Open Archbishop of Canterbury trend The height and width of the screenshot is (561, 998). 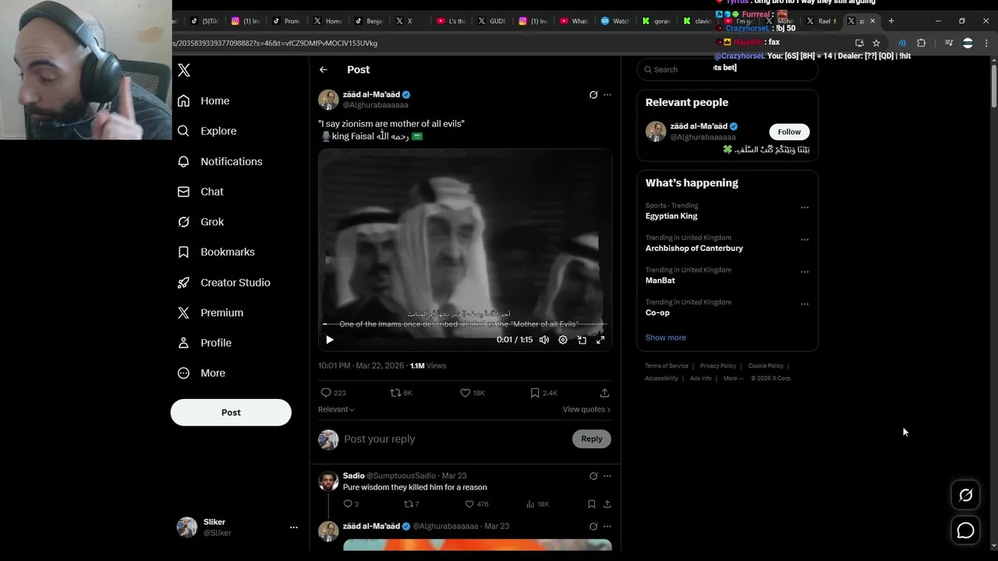[694, 248]
